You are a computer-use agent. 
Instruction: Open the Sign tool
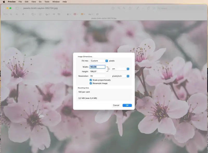(x=47, y=14)
